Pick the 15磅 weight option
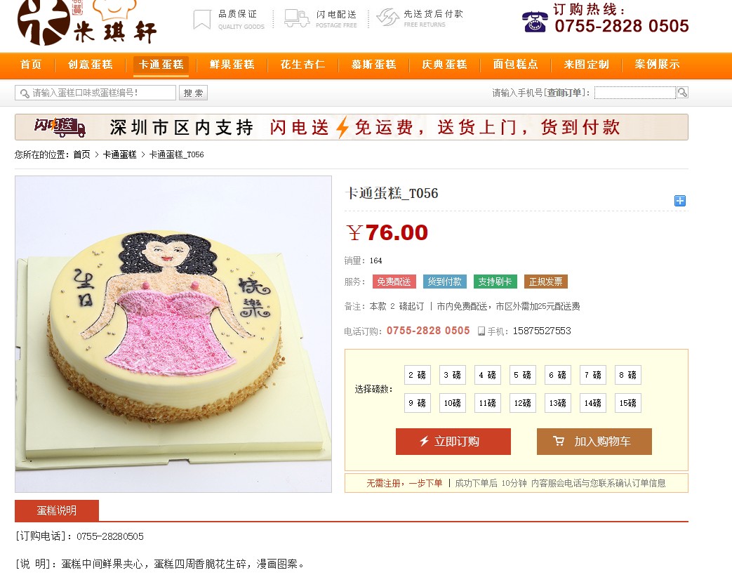The width and height of the screenshot is (732, 582). point(628,403)
